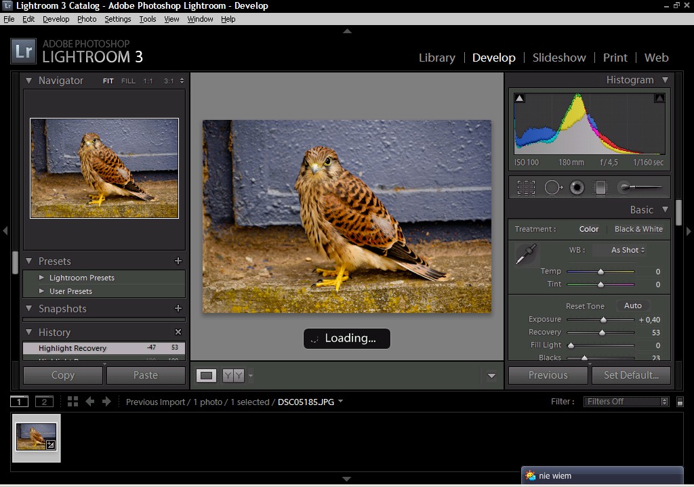Image resolution: width=694 pixels, height=487 pixels.
Task: Collapse the Navigator panel
Action: pos(28,81)
